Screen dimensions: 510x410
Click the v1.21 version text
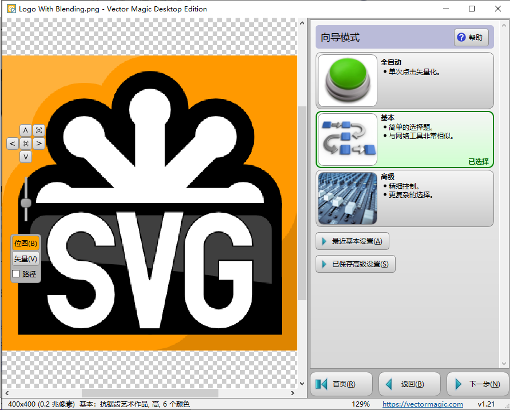(x=486, y=404)
